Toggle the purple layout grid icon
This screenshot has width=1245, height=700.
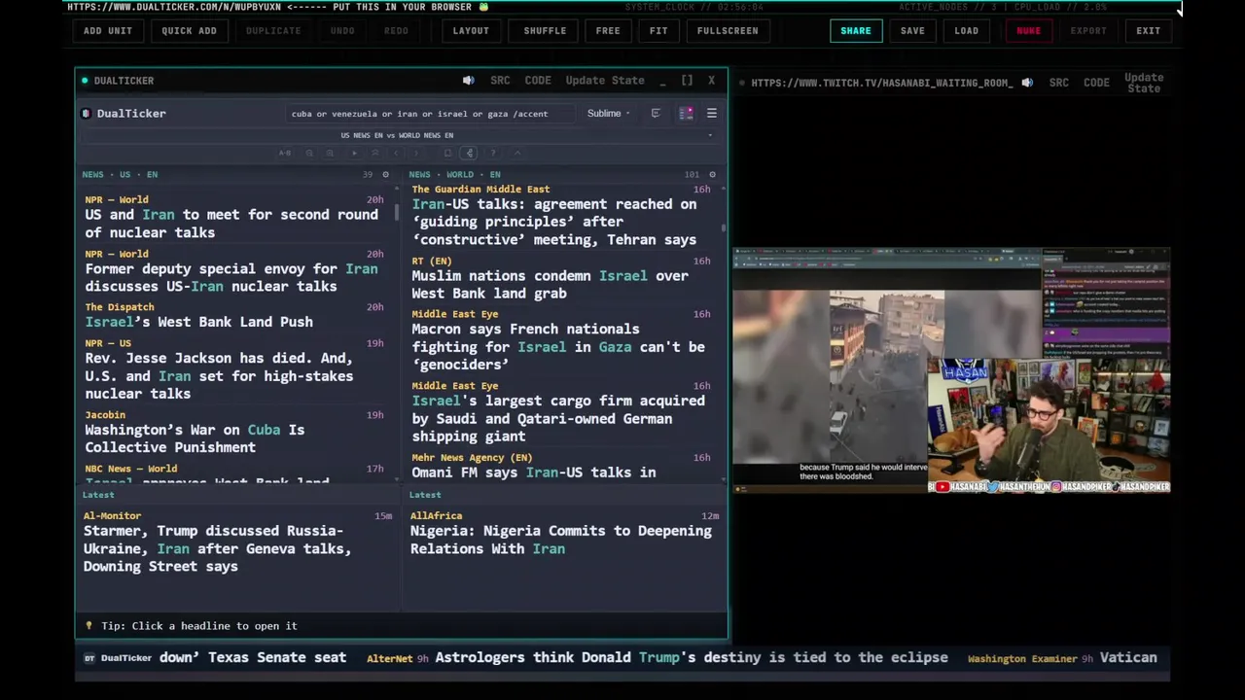coord(686,113)
